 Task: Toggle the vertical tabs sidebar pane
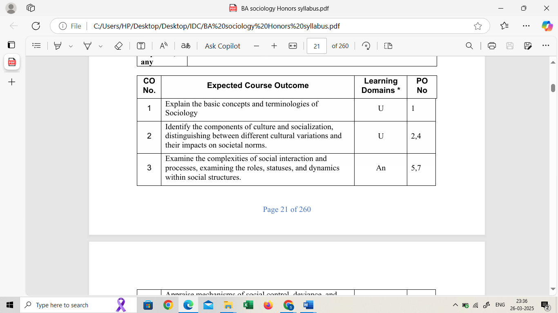pos(11,45)
